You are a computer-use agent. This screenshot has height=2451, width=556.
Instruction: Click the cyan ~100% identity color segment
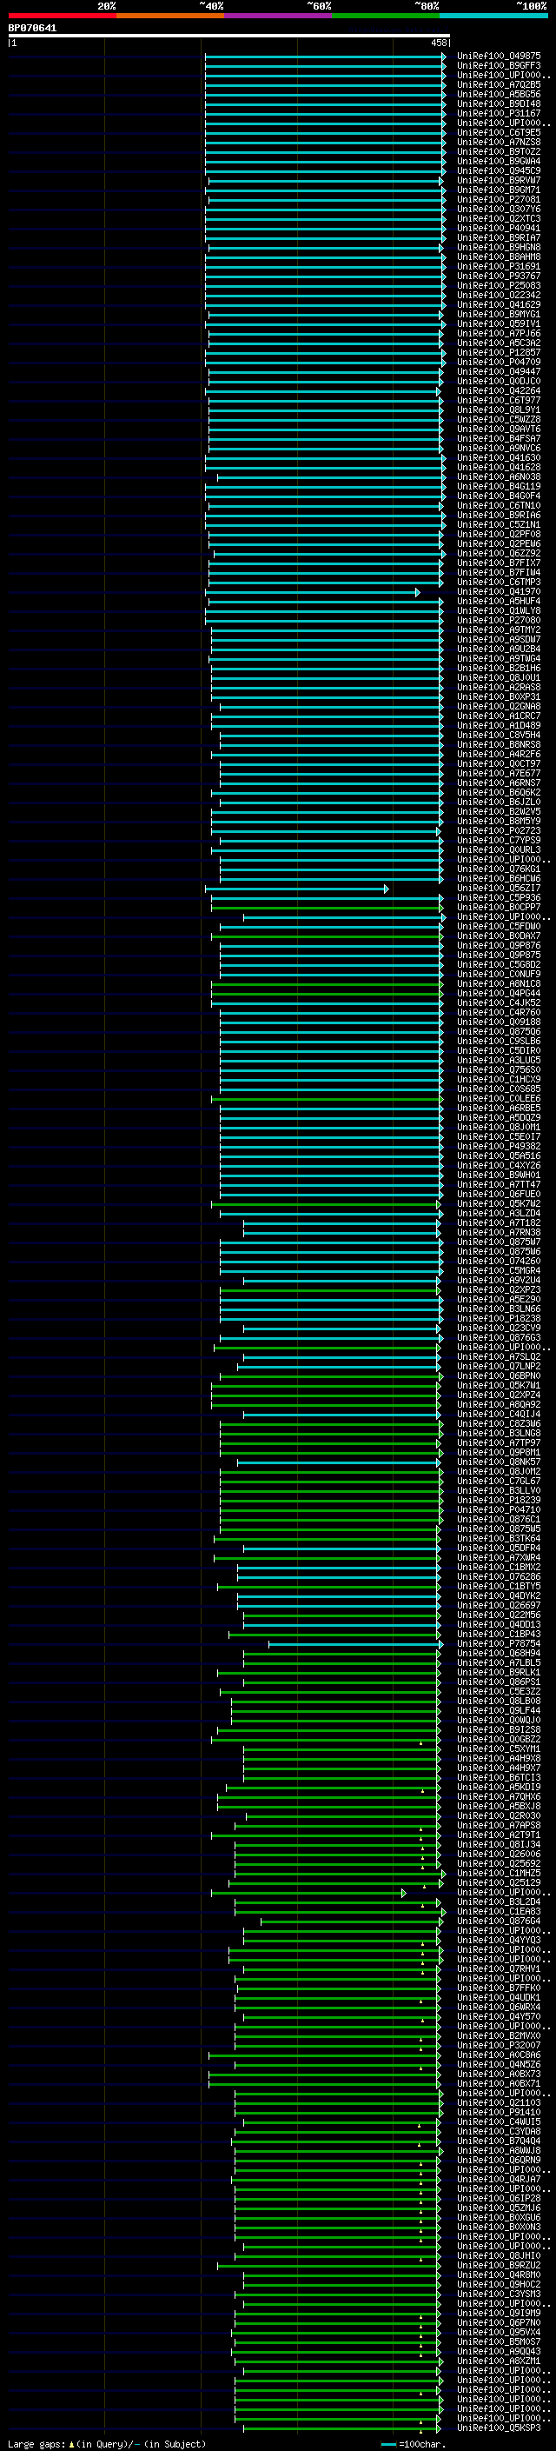493,17
